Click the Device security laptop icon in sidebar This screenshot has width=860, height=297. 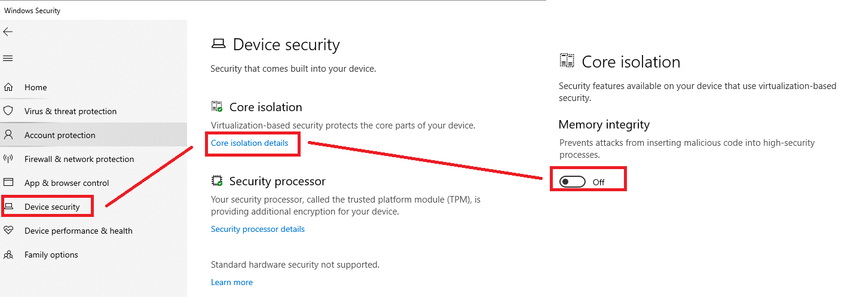pyautogui.click(x=8, y=207)
